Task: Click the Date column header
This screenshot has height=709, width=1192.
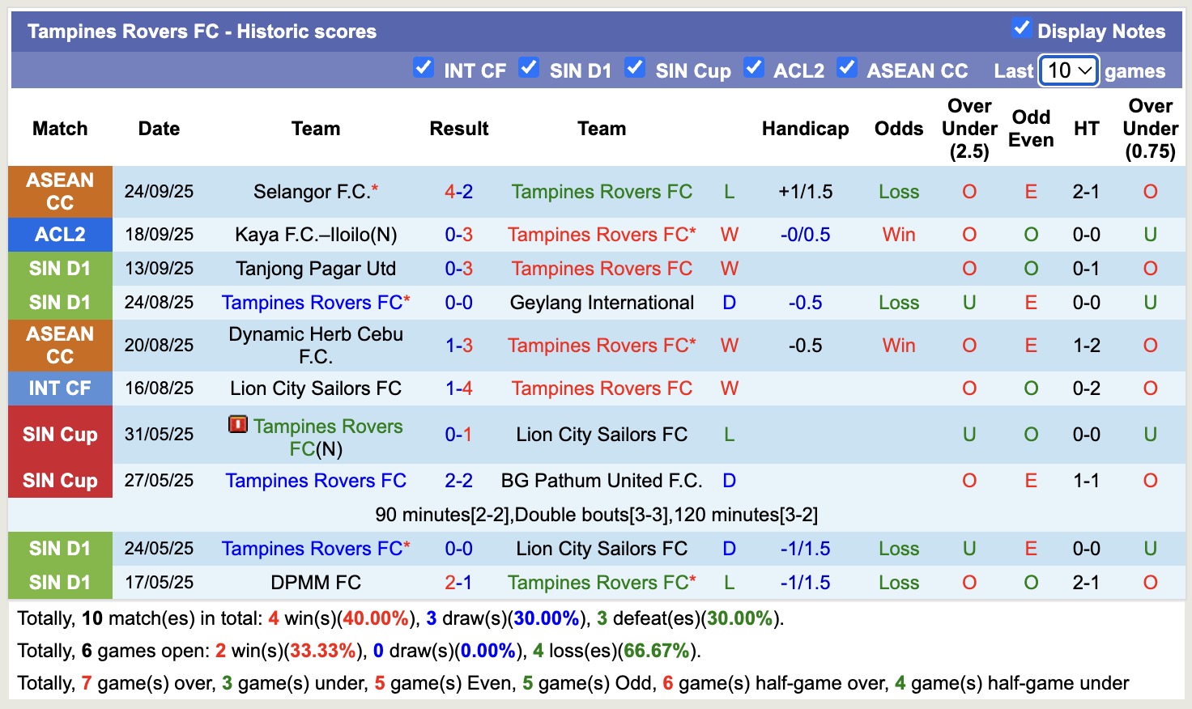Action: point(159,128)
